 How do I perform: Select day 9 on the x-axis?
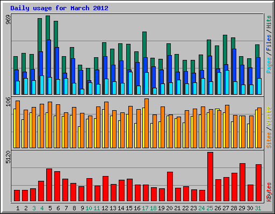82,208
